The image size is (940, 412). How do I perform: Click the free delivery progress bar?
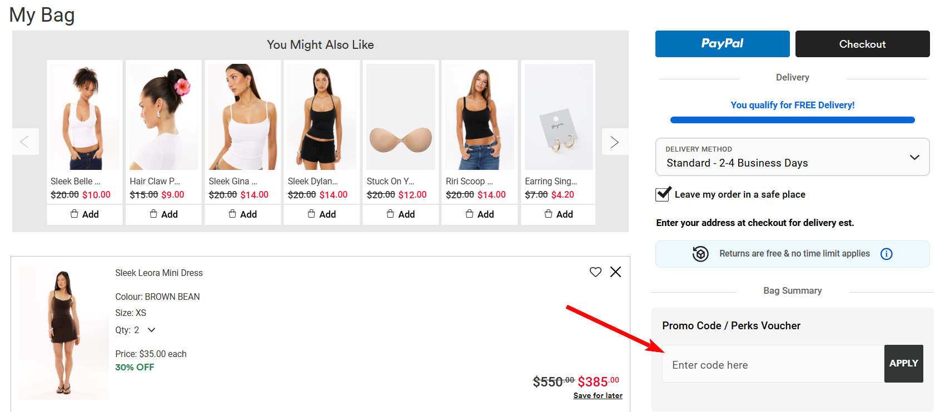792,119
